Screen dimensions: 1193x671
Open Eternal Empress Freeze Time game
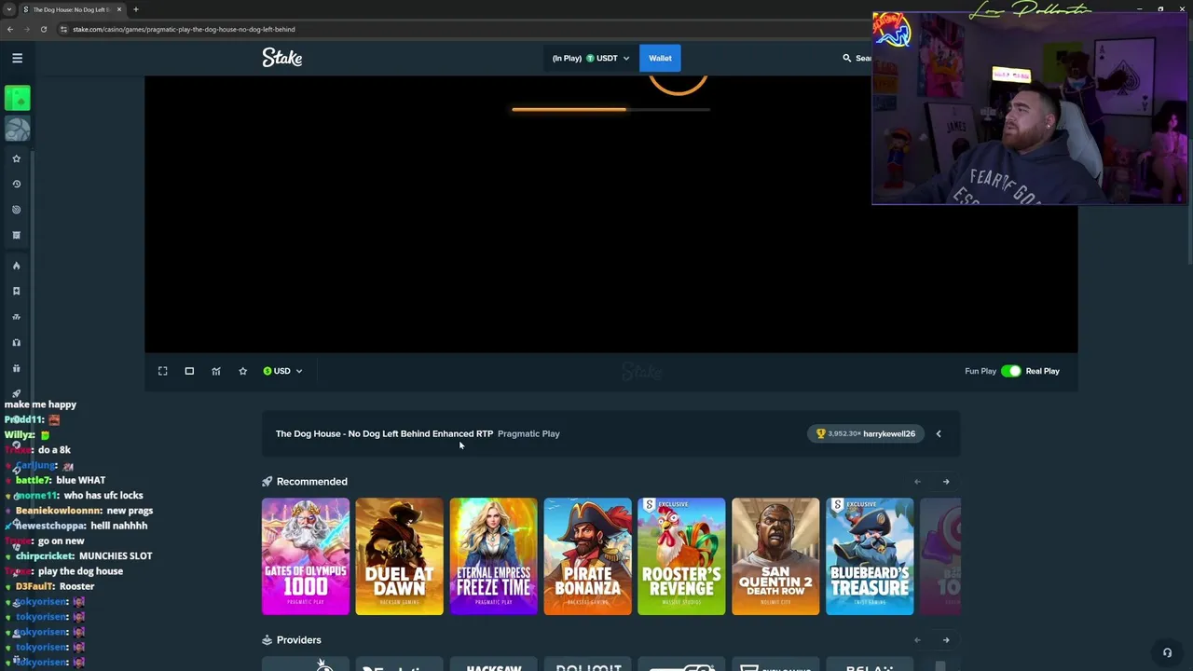(493, 556)
